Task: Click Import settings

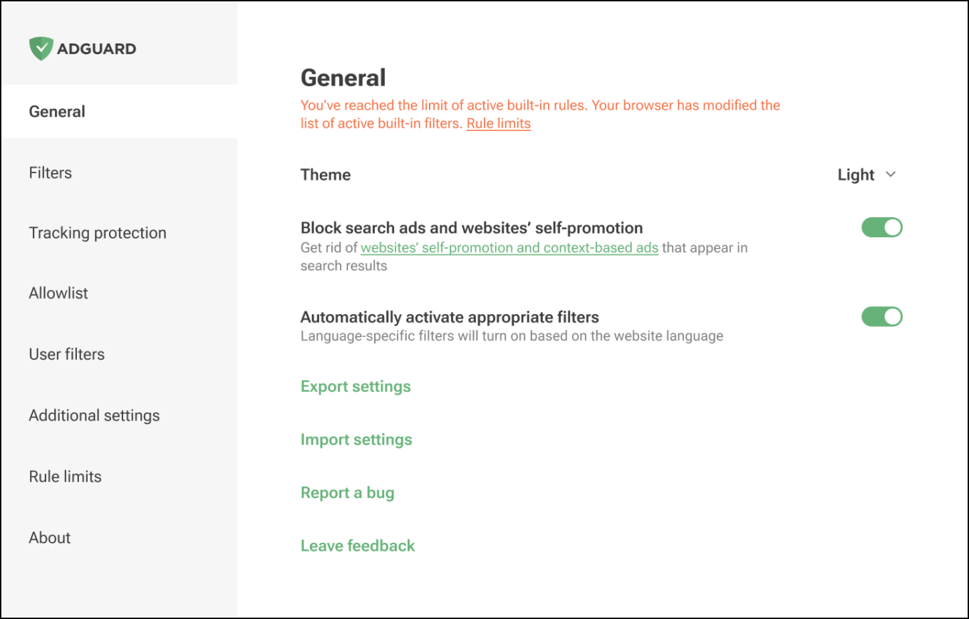Action: coord(356,440)
